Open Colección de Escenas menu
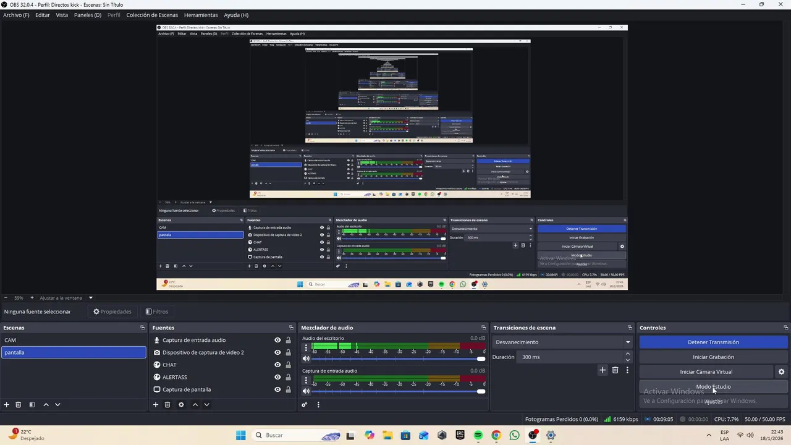Screen dimensions: 791x445 [x=152, y=15]
